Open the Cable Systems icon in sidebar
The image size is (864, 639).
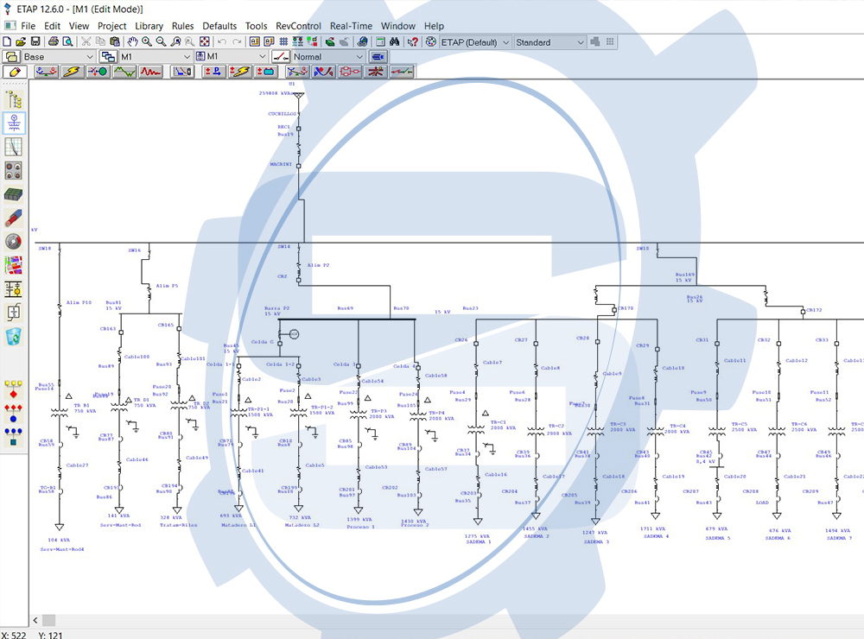pyautogui.click(x=14, y=218)
